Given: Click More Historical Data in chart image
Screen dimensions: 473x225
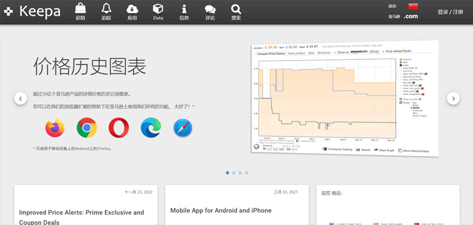Looking at the screenshot, I should [x=414, y=151].
